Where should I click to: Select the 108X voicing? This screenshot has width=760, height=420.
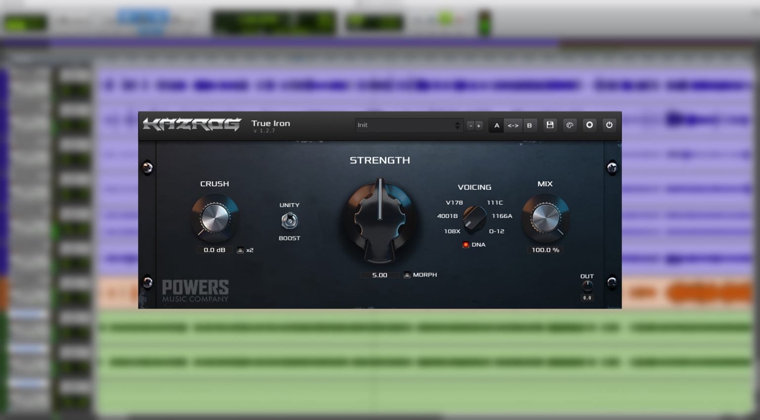coord(452,231)
